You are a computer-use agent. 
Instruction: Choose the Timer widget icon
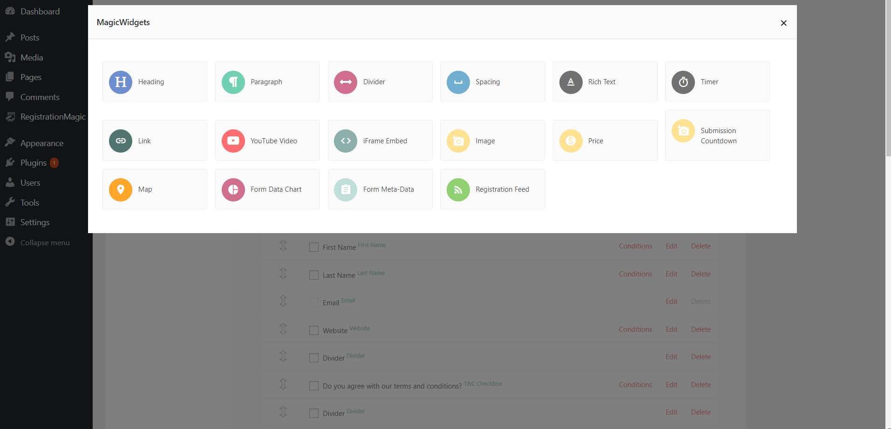[683, 82]
